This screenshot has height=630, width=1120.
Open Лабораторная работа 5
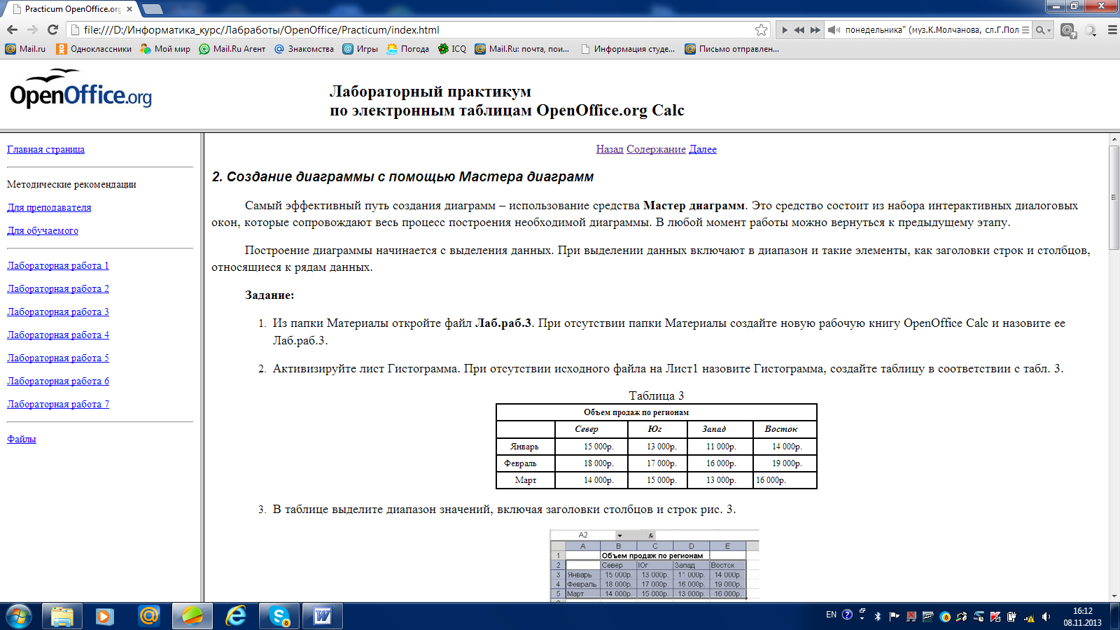point(58,358)
